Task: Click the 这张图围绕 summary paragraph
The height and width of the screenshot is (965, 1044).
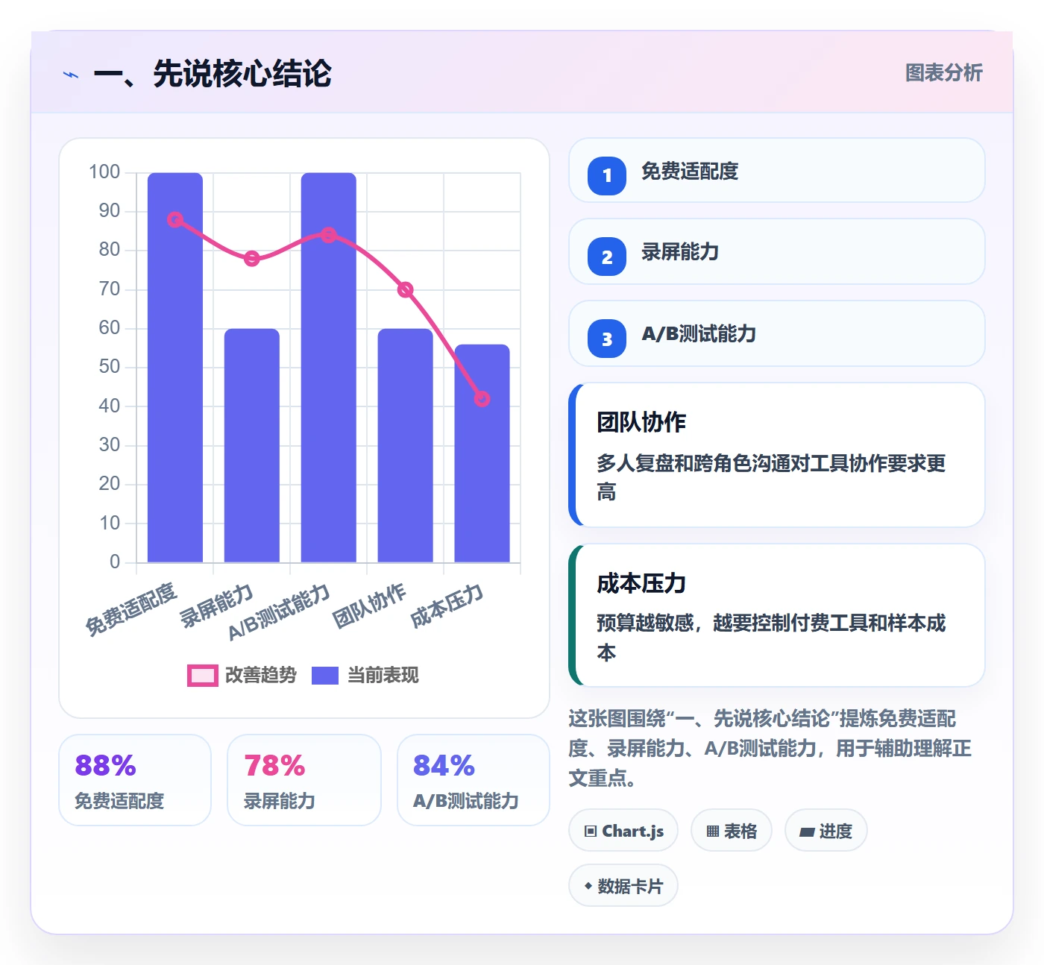Action: 770,748
